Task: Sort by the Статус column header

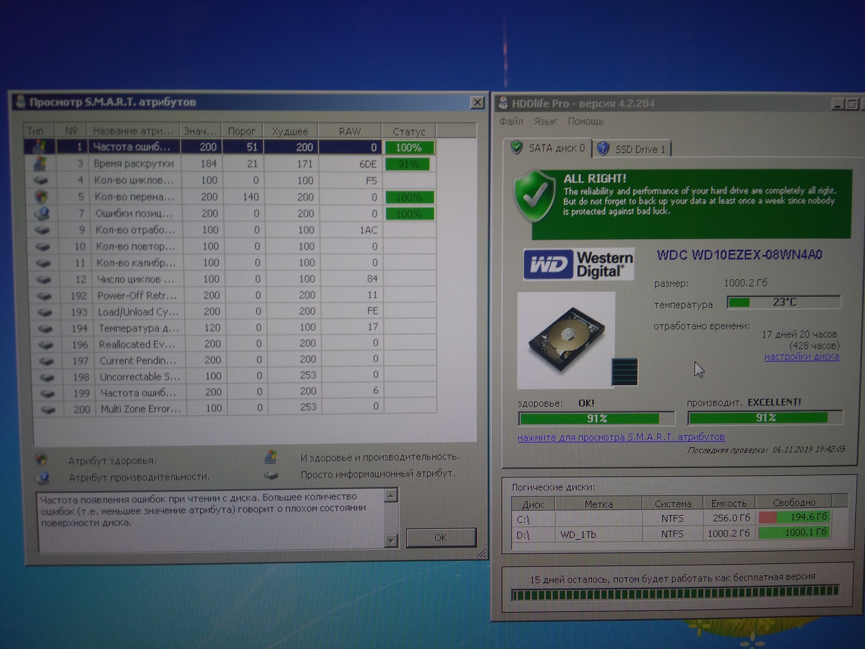Action: pos(409,132)
